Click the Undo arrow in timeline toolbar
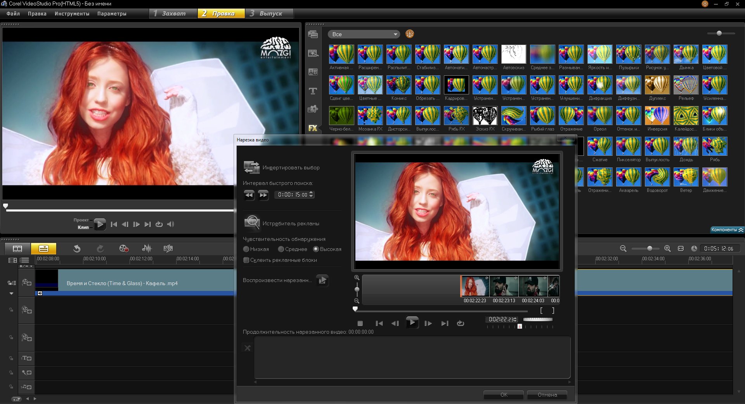Image resolution: width=745 pixels, height=404 pixels. 77,249
